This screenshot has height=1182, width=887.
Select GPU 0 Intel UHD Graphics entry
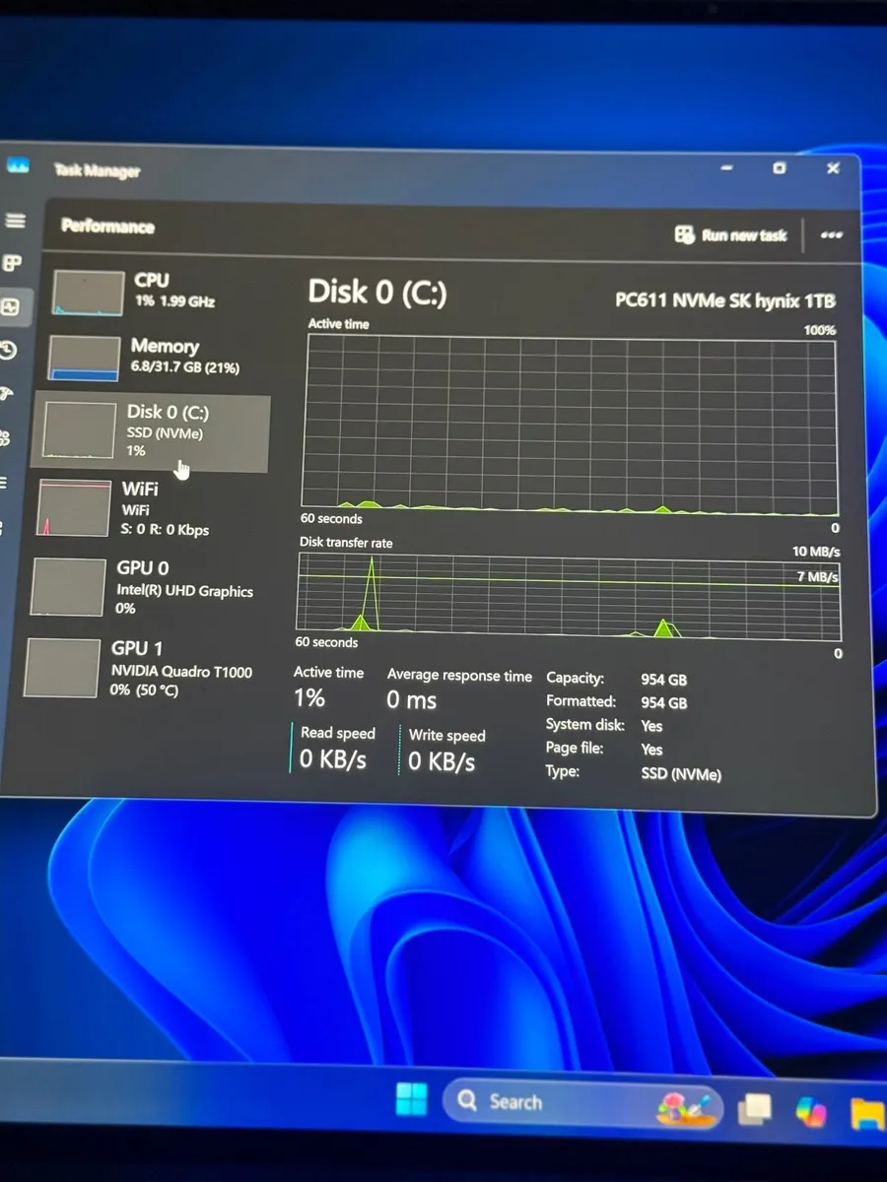coord(146,587)
